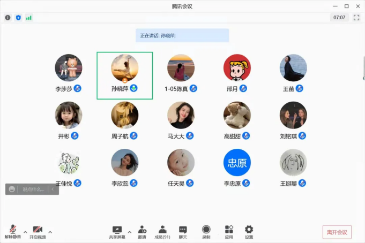Image resolution: width=365 pixels, height=243 pixels.
Task: Show meeting info via the info icon
Action: pos(8,18)
